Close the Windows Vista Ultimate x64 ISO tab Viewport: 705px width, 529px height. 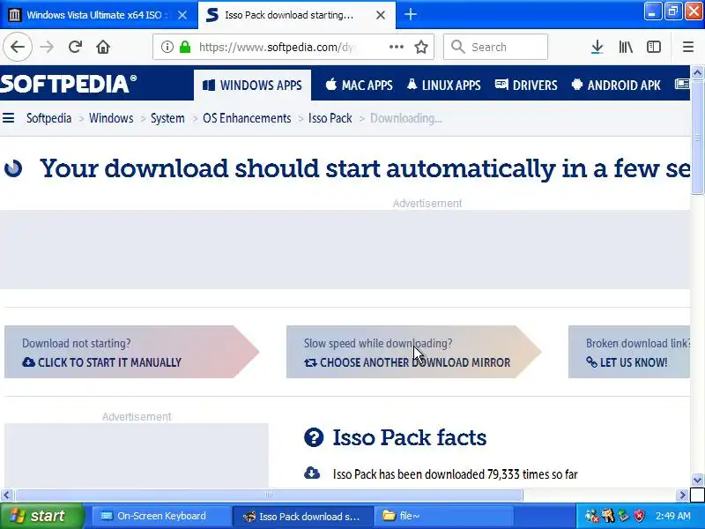pyautogui.click(x=182, y=15)
